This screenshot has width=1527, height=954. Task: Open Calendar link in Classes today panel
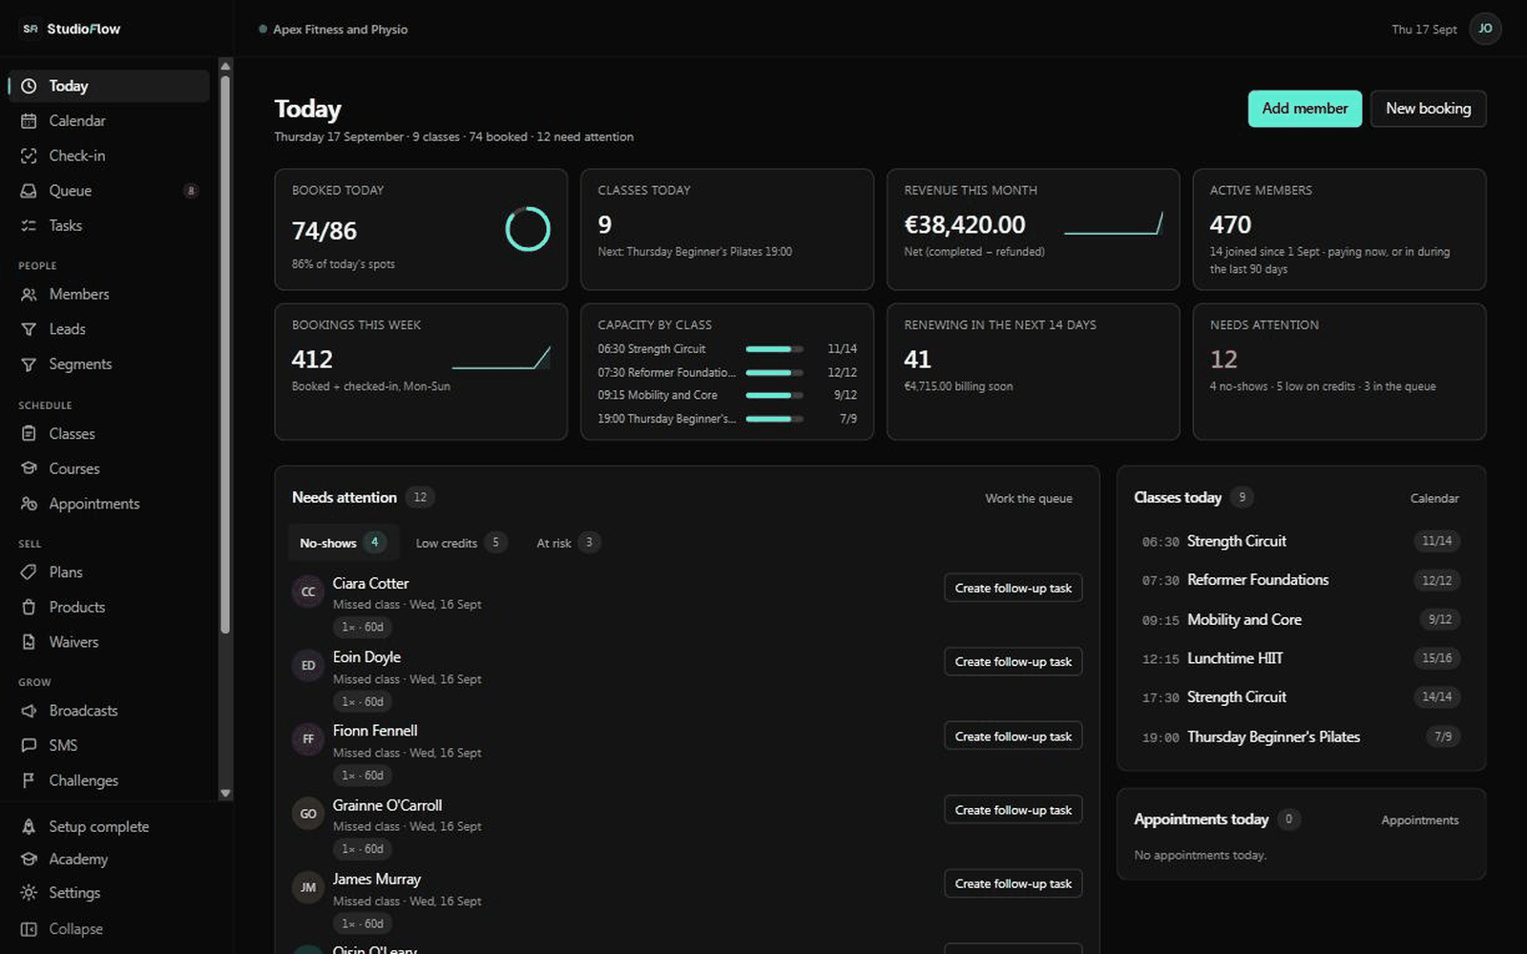1434,499
